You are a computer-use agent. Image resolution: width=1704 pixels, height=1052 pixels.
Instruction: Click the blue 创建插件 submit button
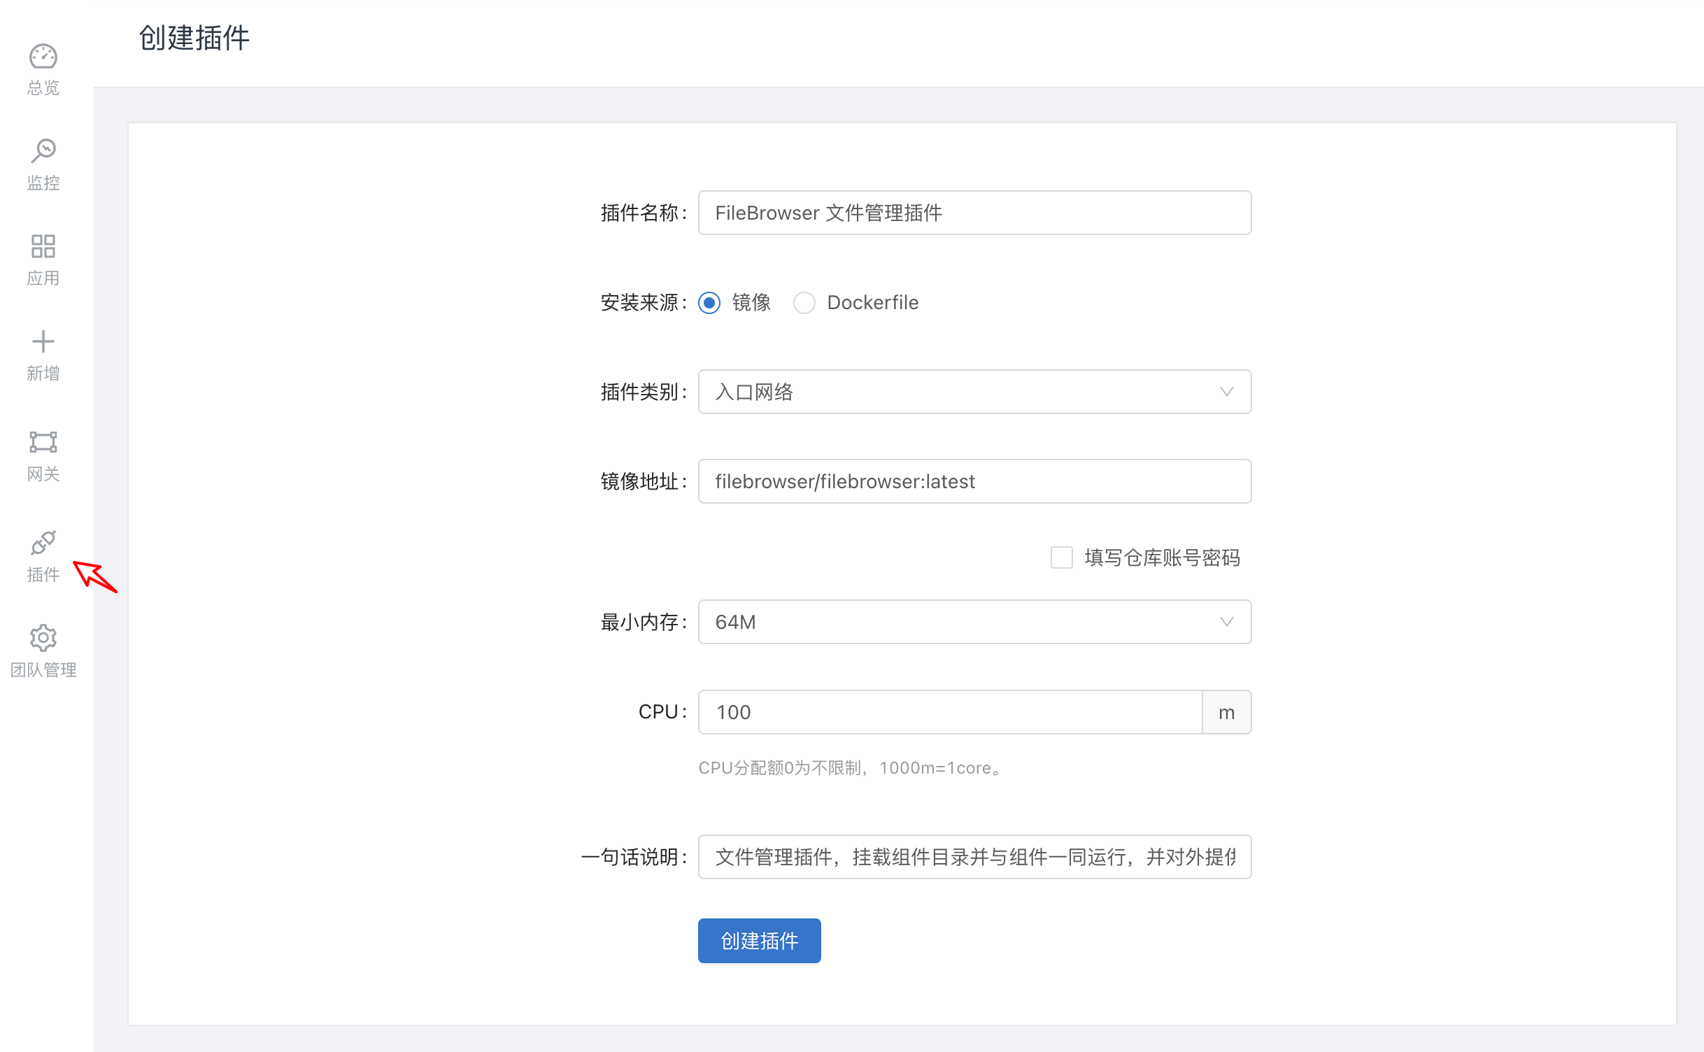click(760, 941)
